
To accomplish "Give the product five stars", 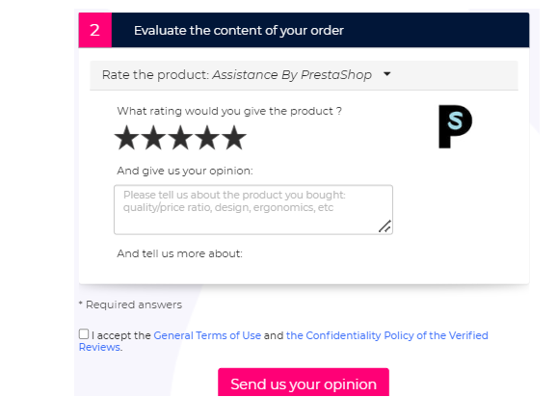I will click(234, 137).
